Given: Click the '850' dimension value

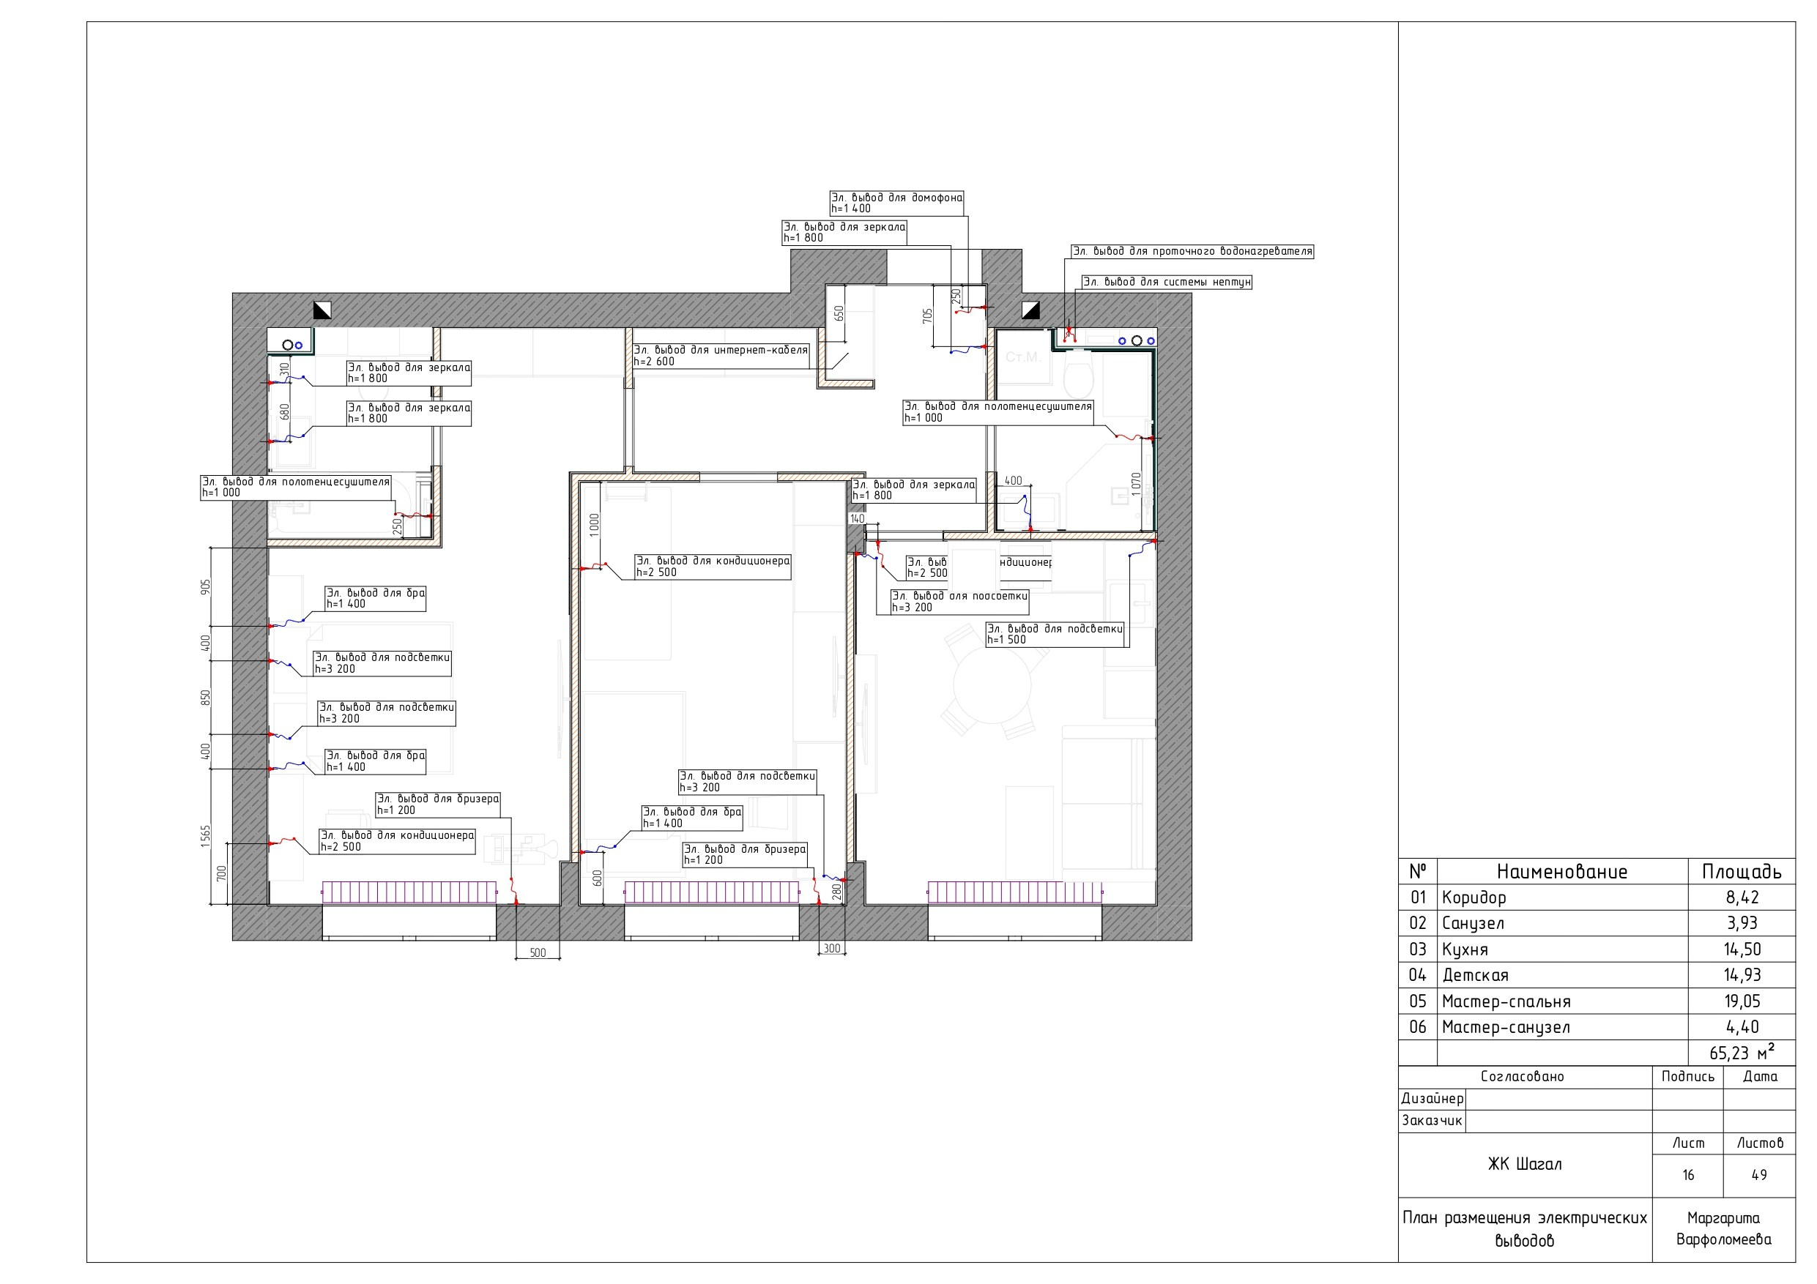Looking at the screenshot, I should 206,698.
